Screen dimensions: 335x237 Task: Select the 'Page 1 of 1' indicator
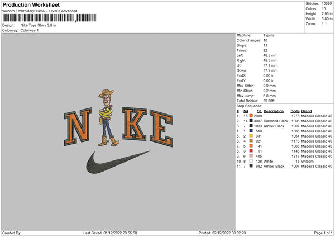click(323, 233)
